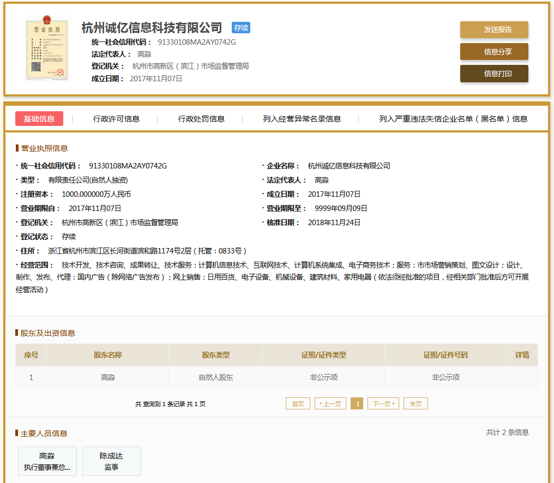The image size is (554, 483).
Task: Open the 行政处罚信息 tab
Action: [x=201, y=119]
